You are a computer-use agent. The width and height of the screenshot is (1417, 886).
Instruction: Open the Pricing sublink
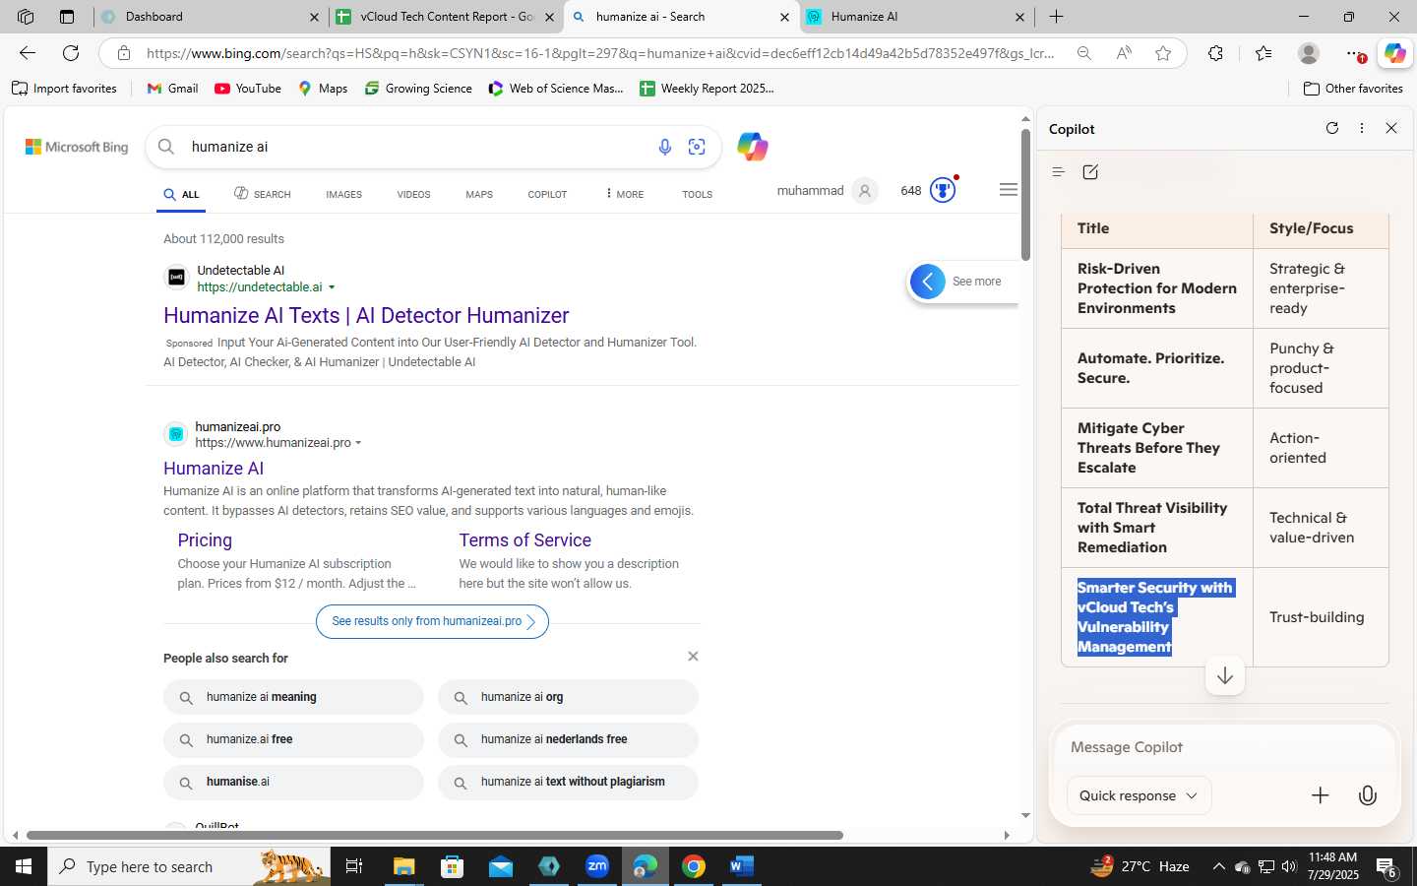coord(205,540)
